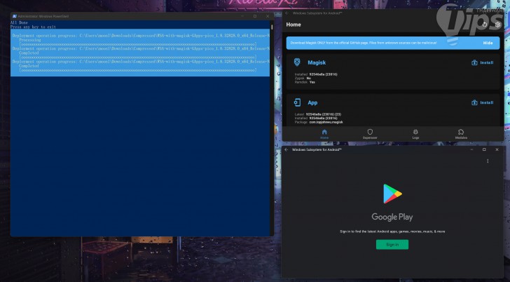Open the Modules tab in Magisk
The width and height of the screenshot is (510, 282).
pyautogui.click(x=461, y=134)
